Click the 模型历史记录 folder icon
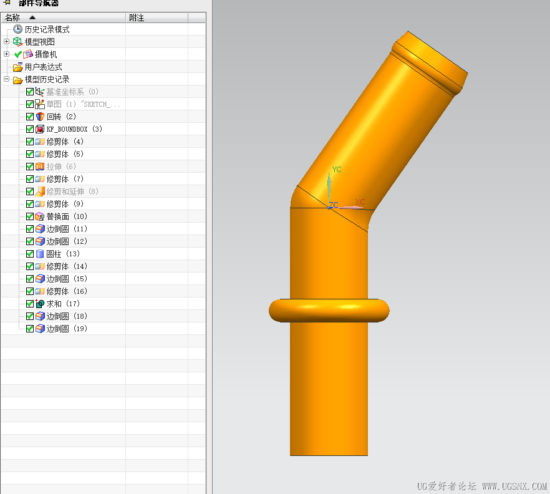550x494 pixels. click(x=18, y=80)
